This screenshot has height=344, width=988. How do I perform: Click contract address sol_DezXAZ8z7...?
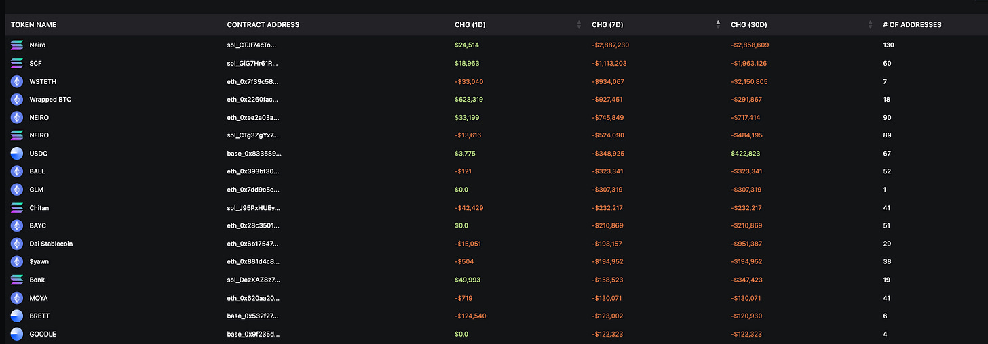pyautogui.click(x=252, y=280)
